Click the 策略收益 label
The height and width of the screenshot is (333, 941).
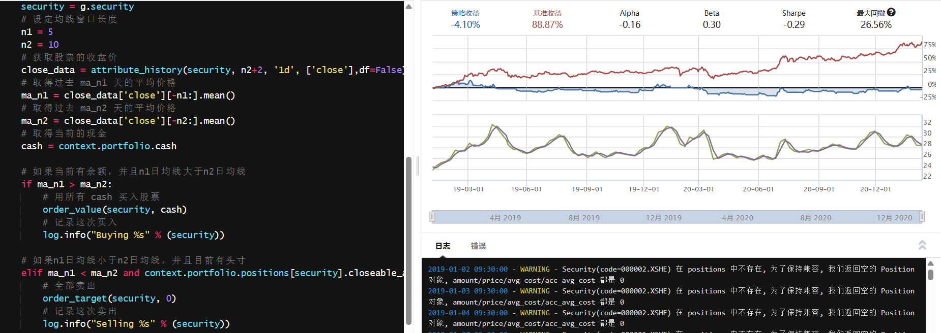click(465, 13)
